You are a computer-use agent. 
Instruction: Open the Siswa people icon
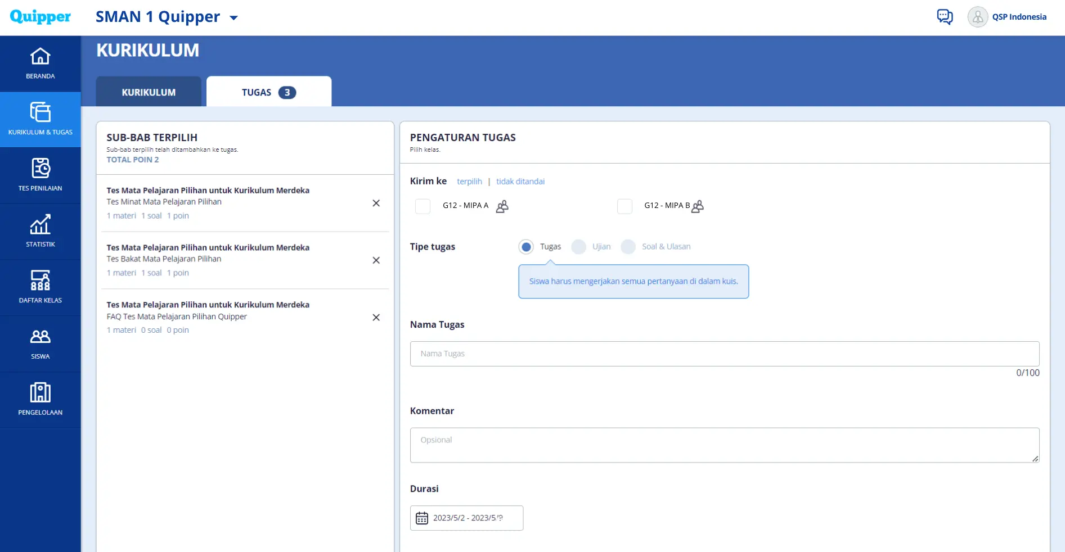click(40, 336)
